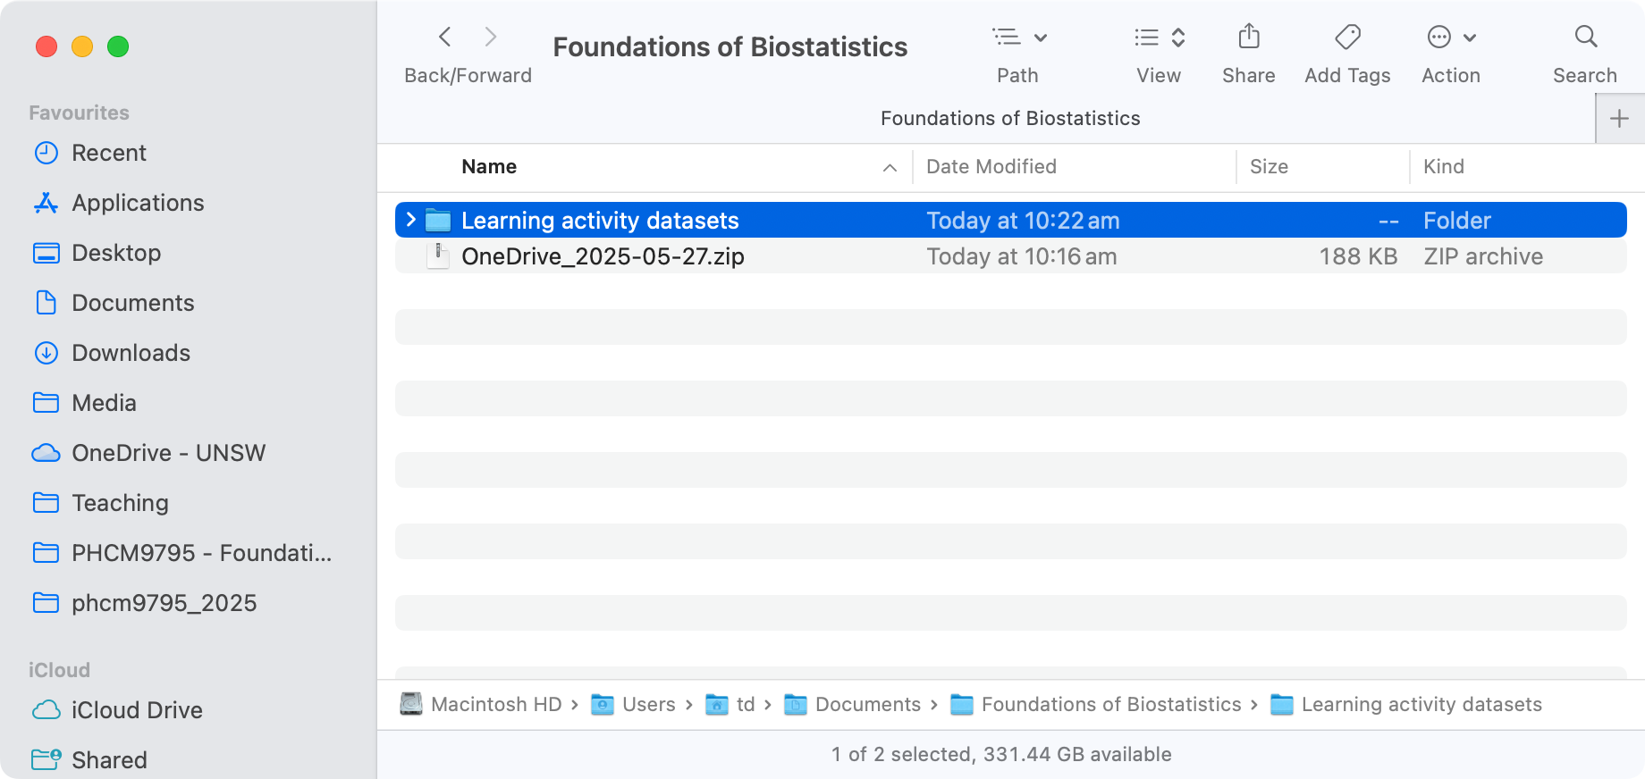Open the Search magnifier in toolbar

coord(1585,38)
